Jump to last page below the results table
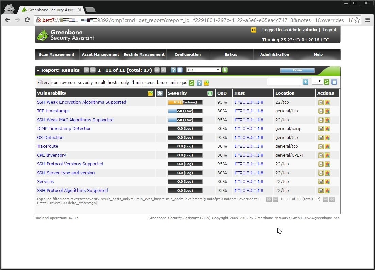The height and width of the screenshot is (270, 375). pos(332,199)
